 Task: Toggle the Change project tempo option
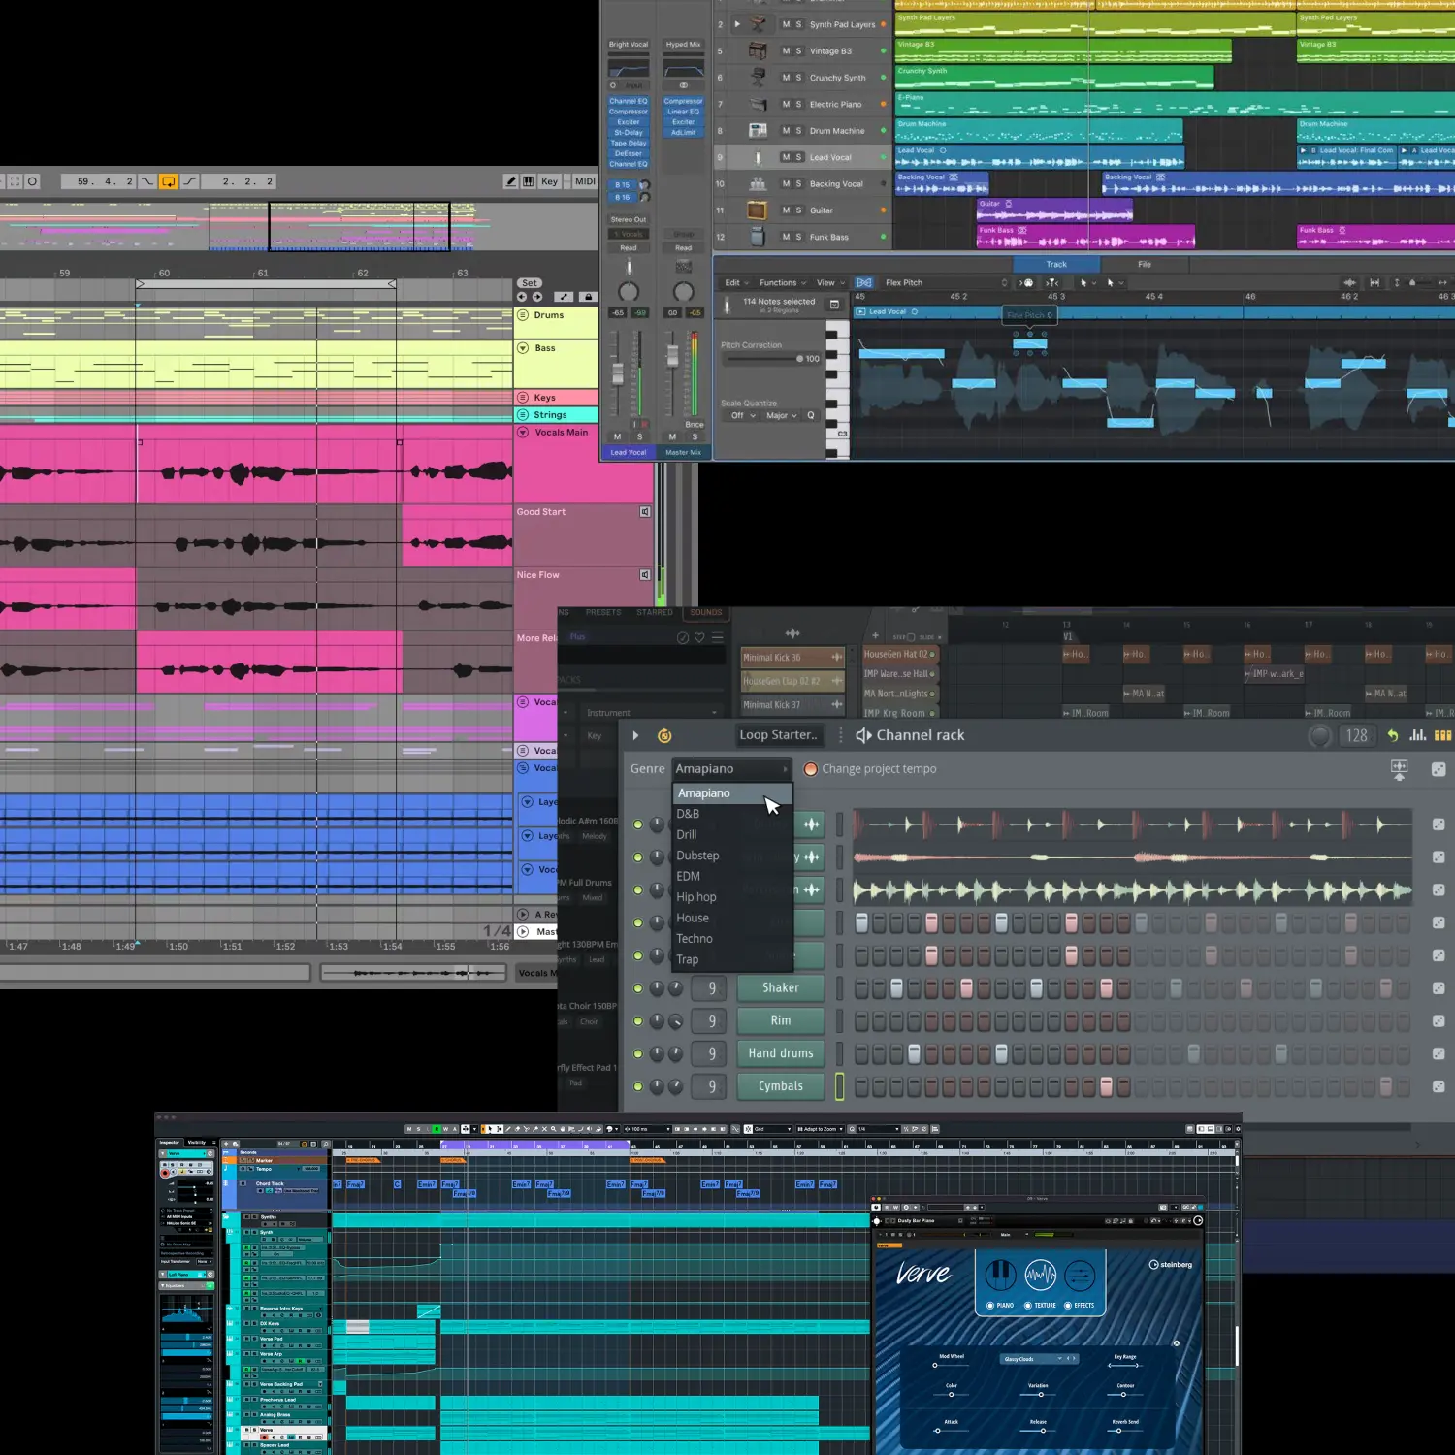coord(811,769)
